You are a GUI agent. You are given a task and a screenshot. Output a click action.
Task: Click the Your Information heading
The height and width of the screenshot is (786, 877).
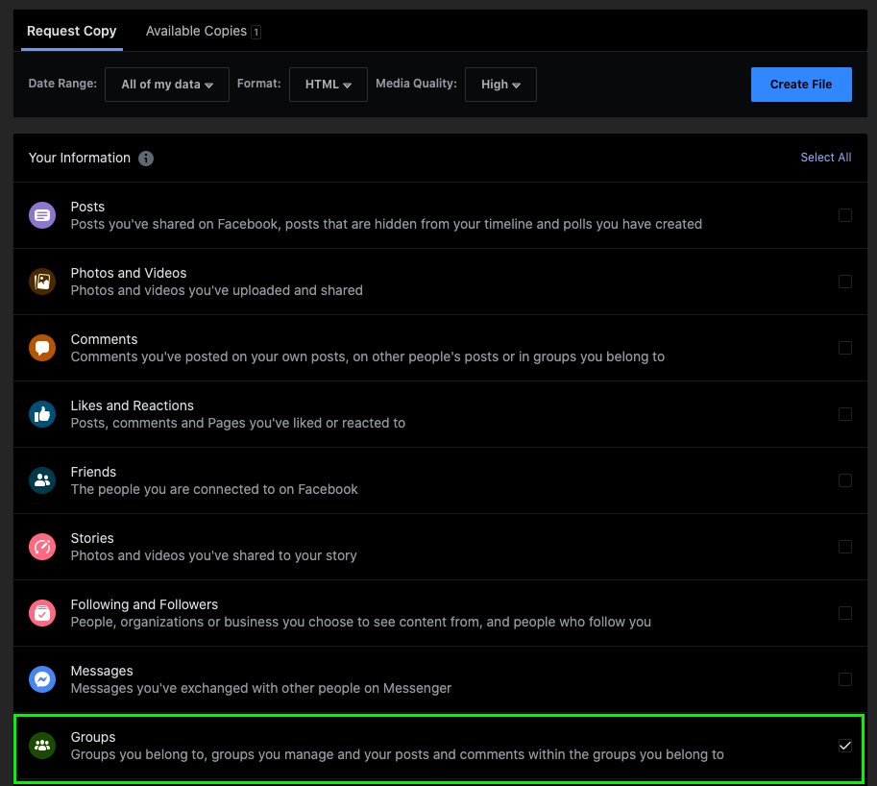pyautogui.click(x=80, y=158)
